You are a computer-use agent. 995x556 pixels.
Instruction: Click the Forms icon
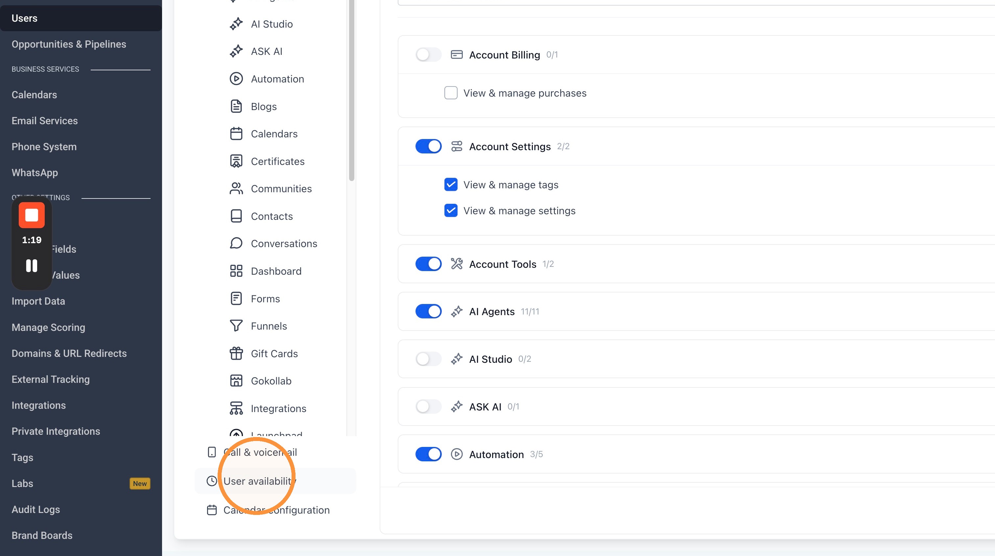236,298
